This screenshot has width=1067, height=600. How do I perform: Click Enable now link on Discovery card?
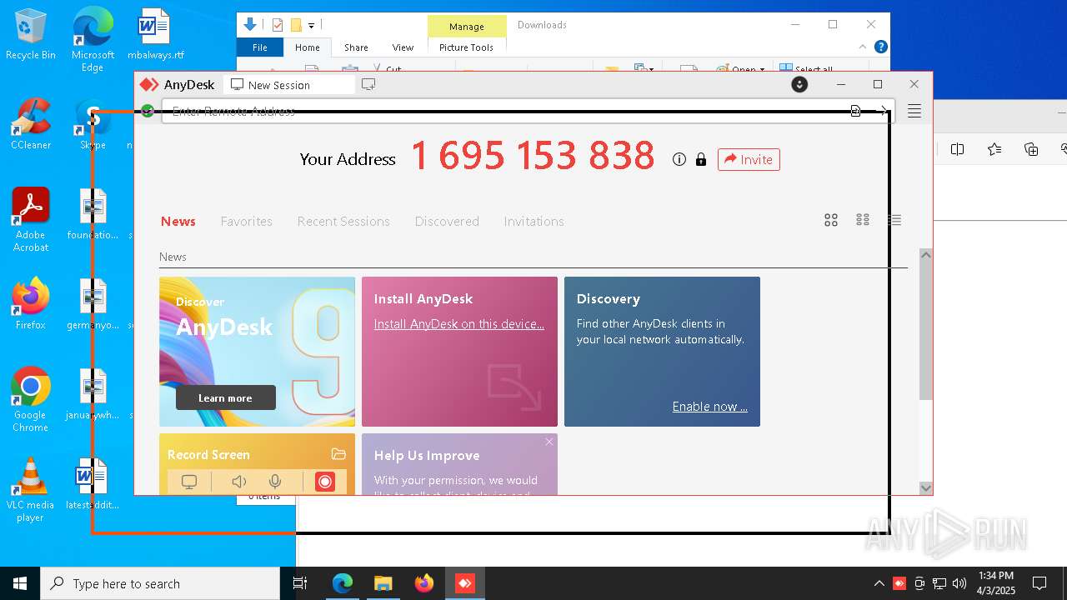pos(710,407)
